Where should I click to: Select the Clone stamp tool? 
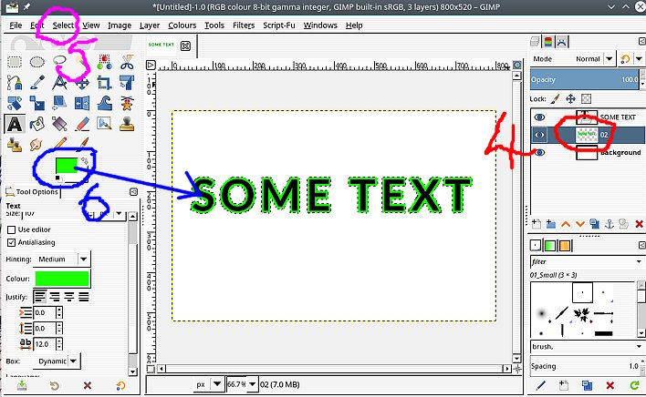point(127,124)
